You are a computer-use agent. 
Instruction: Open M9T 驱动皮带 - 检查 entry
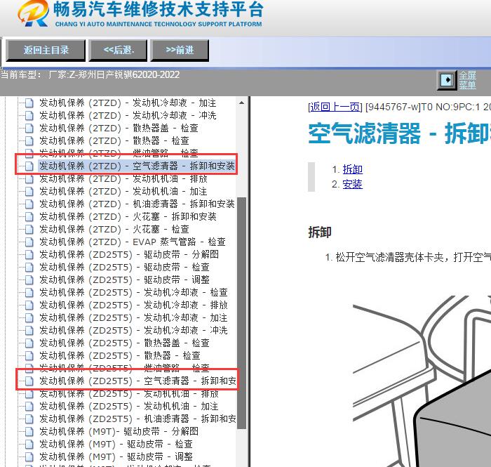[116, 444]
